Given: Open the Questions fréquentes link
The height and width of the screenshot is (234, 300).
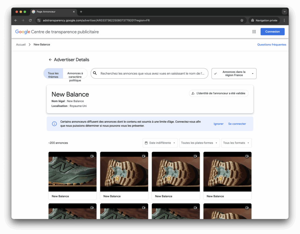Looking at the screenshot, I should click(272, 45).
